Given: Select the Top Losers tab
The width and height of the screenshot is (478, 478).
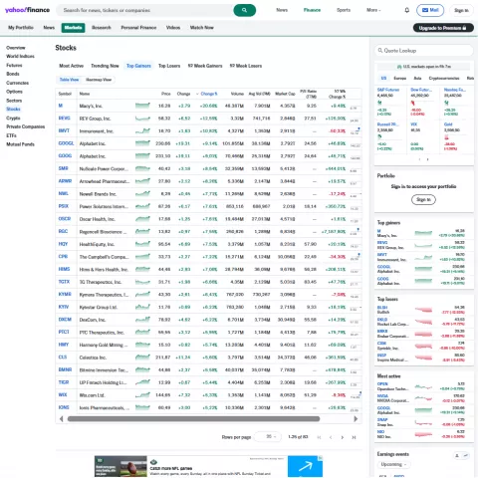Looking at the screenshot, I should (x=169, y=66).
